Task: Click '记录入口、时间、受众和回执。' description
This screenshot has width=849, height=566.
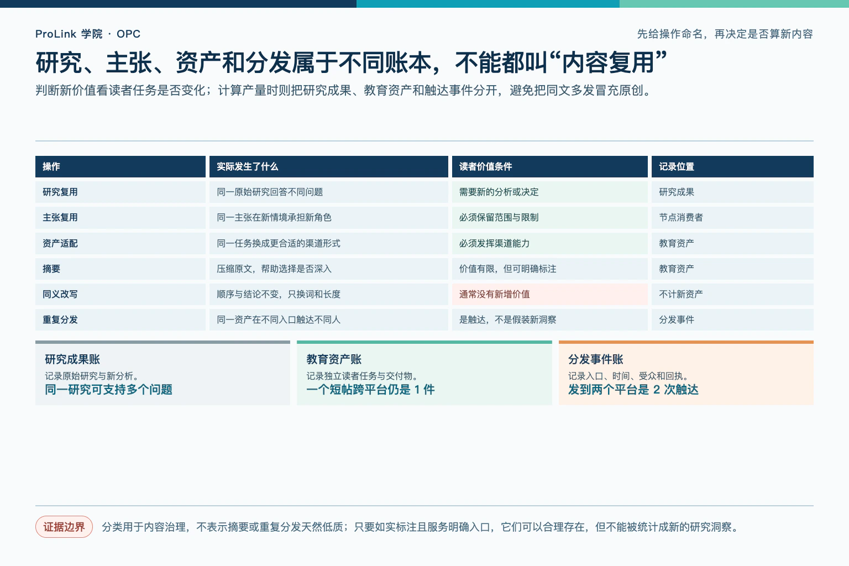Action: [630, 376]
